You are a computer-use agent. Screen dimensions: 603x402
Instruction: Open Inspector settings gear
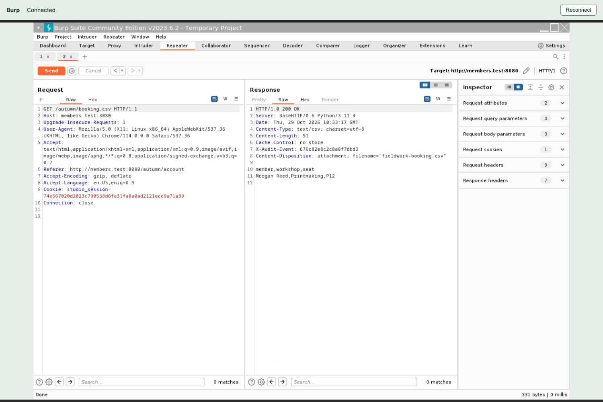pyautogui.click(x=551, y=87)
